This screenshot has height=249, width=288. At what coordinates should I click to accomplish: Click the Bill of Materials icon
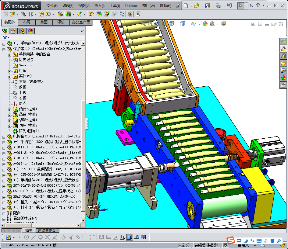(99, 14)
